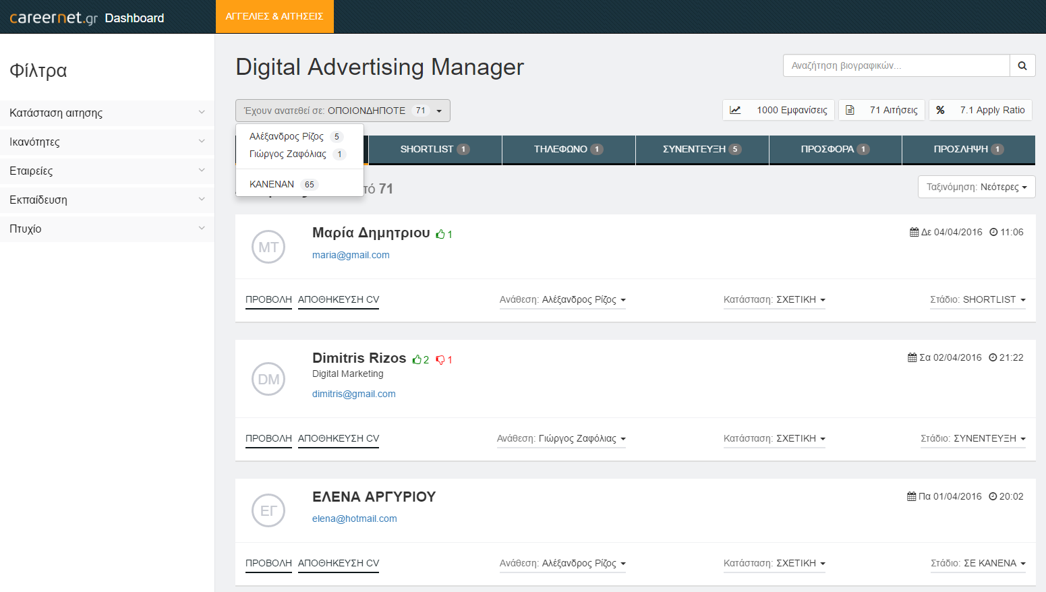Screen dimensions: 1046x592
Task: Click the chart icon beside 1000 Εμφανίσεις
Action: pyautogui.click(x=735, y=110)
